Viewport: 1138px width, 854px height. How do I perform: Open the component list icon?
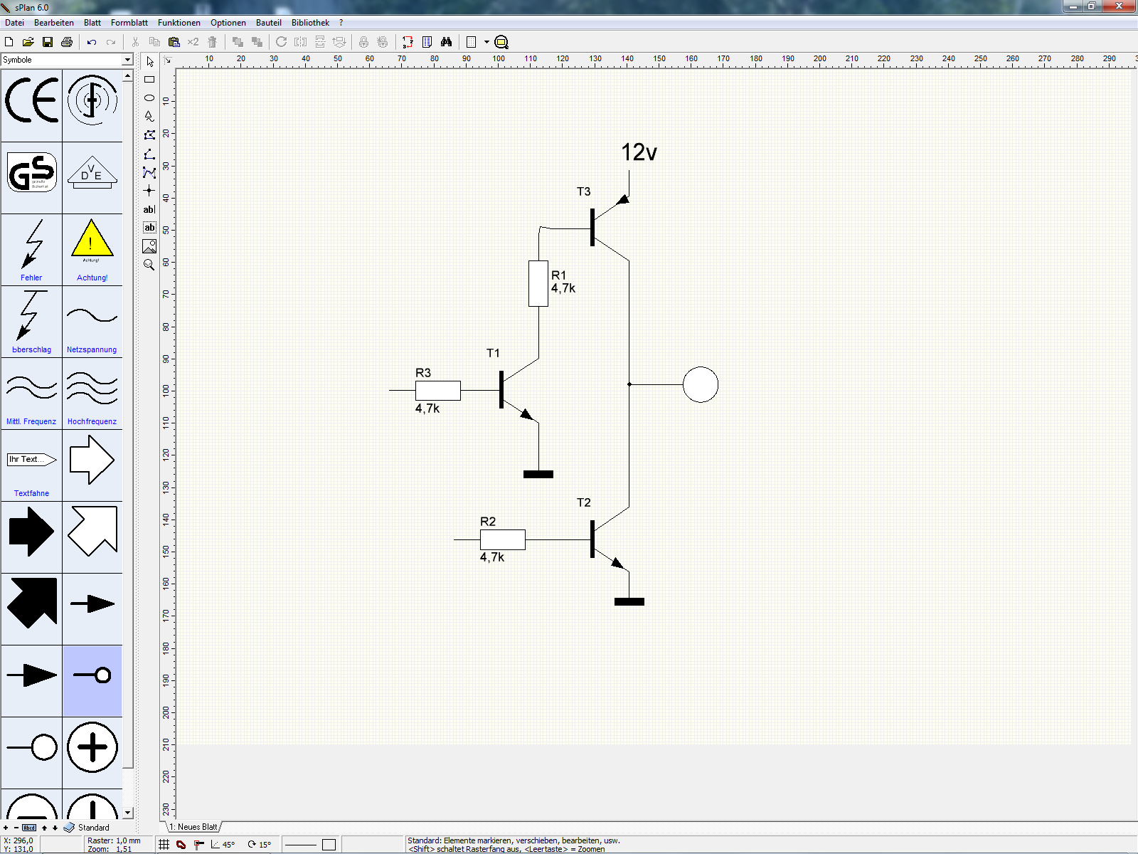click(x=427, y=42)
